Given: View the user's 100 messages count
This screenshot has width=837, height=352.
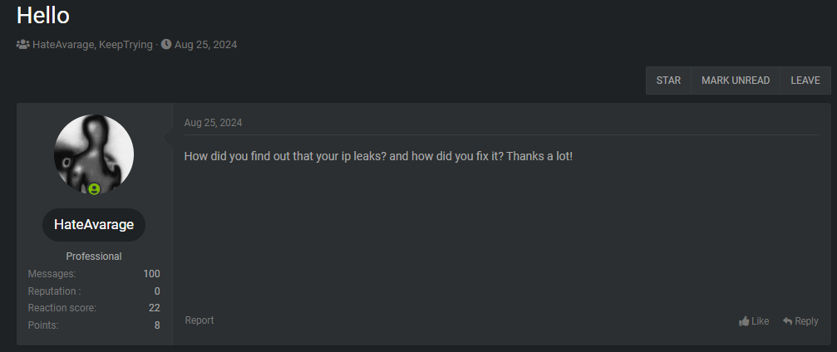Looking at the screenshot, I should point(151,274).
